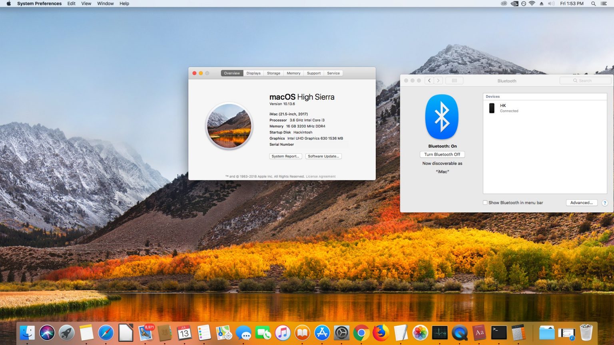Switch to Displays tab in About This Mac
Screen dimensions: 614x345
tap(253, 73)
